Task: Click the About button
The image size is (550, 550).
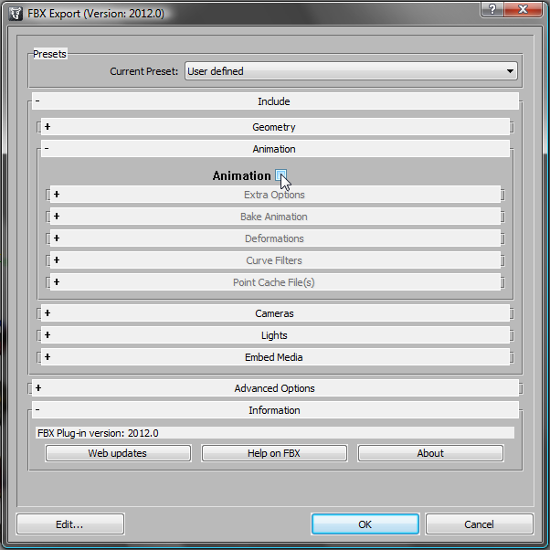Action: [x=430, y=453]
